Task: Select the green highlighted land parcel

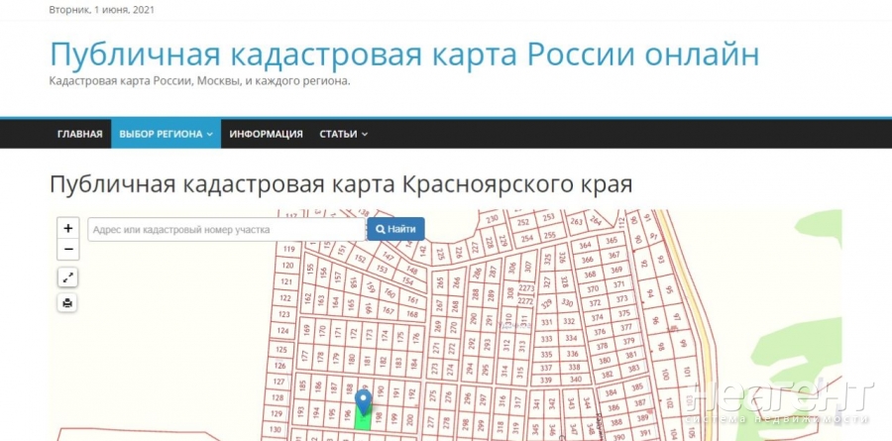Action: point(364,421)
